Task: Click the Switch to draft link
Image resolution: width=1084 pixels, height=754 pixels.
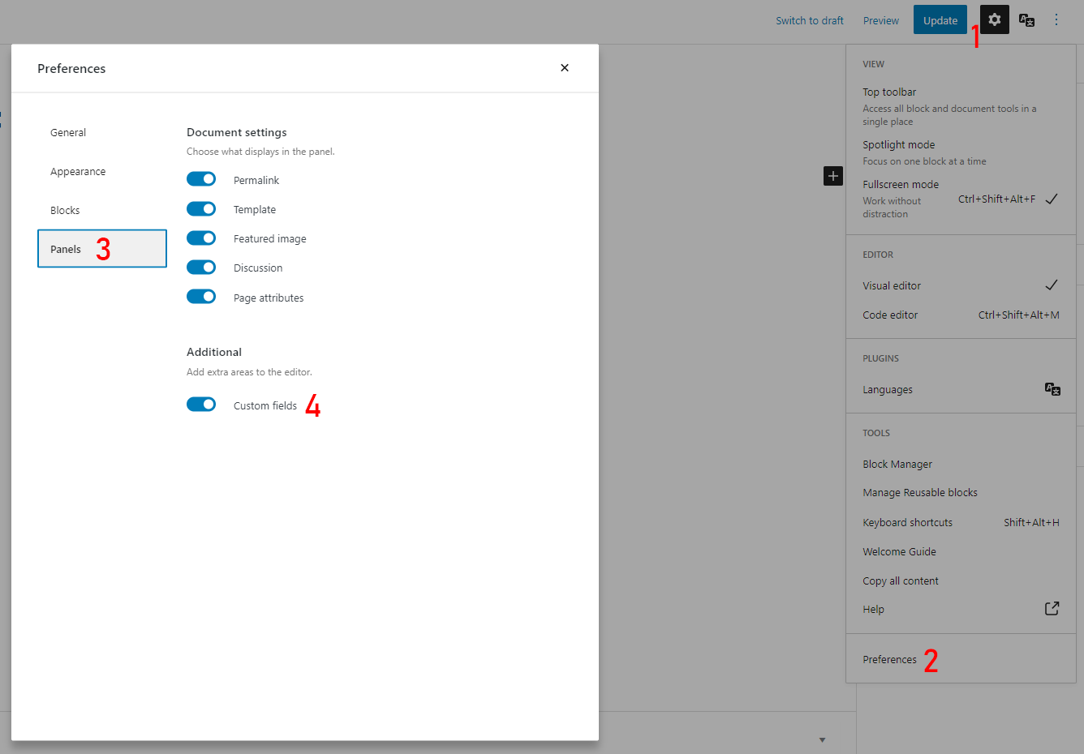Action: tap(809, 19)
